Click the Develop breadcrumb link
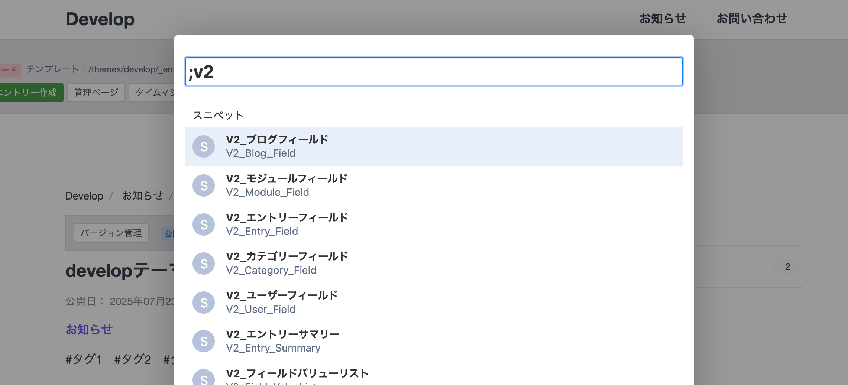The width and height of the screenshot is (848, 385). [84, 196]
